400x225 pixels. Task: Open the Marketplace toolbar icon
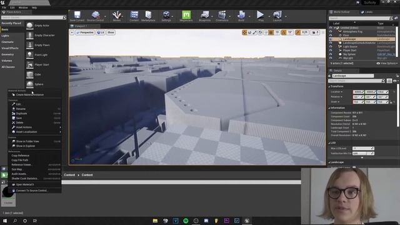click(x=148, y=15)
